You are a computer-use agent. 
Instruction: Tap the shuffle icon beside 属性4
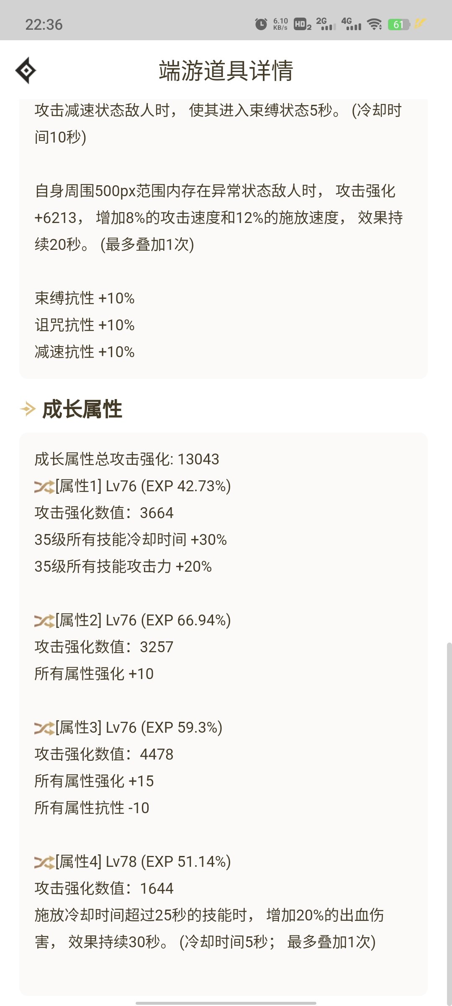tap(44, 862)
